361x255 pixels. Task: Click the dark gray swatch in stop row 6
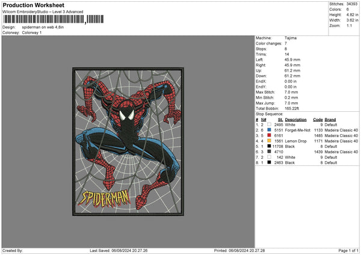[x=269, y=152]
